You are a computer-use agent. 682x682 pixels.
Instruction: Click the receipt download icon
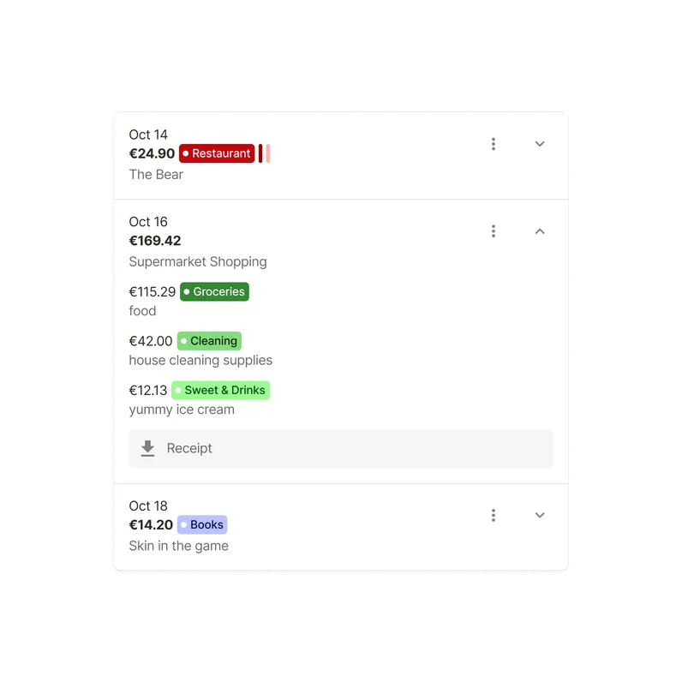[x=148, y=448]
